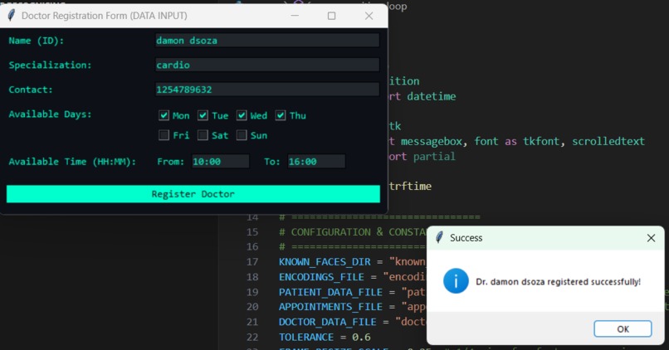Minimize the Doctor Registration Form window
Image resolution: width=669 pixels, height=350 pixels.
click(295, 16)
